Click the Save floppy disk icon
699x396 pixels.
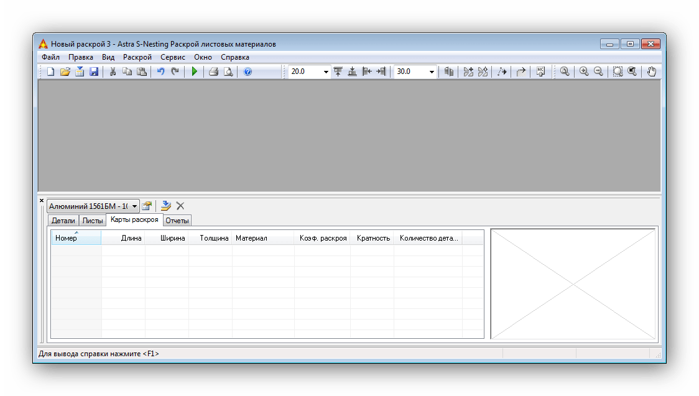tap(94, 71)
